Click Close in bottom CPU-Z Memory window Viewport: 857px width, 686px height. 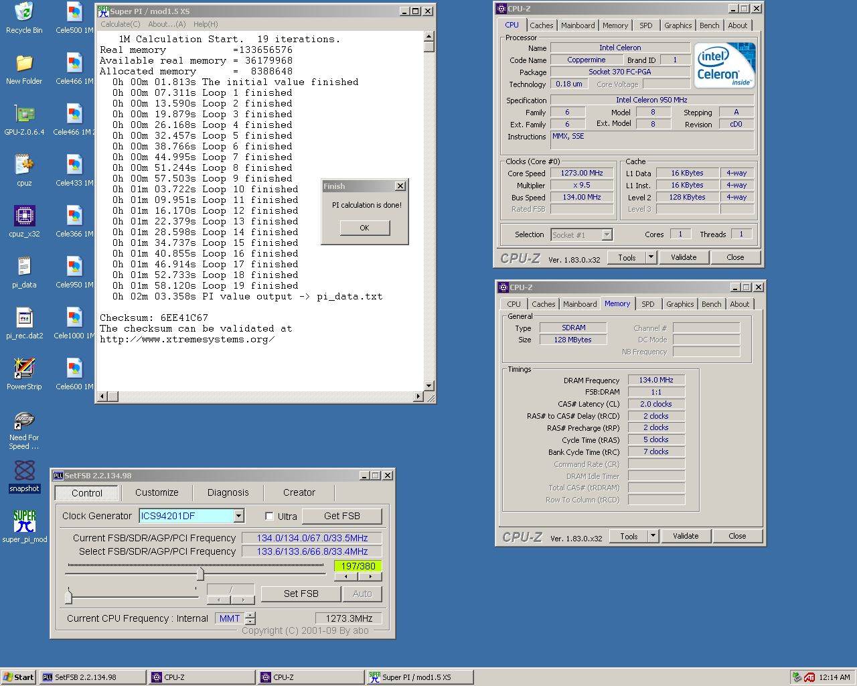(x=737, y=536)
